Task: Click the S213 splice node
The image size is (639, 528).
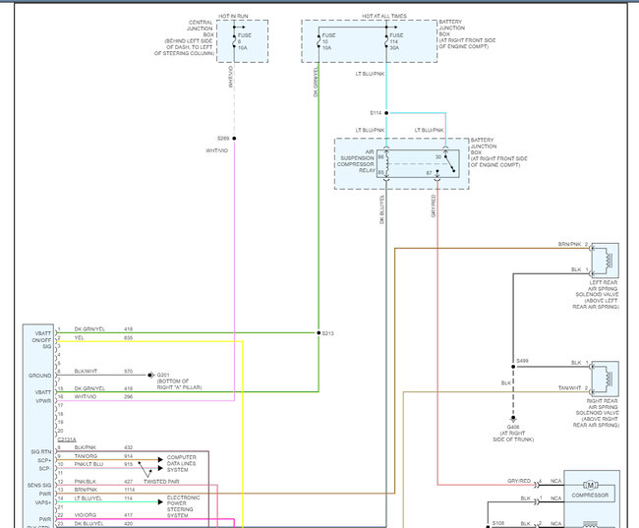Action: click(319, 333)
